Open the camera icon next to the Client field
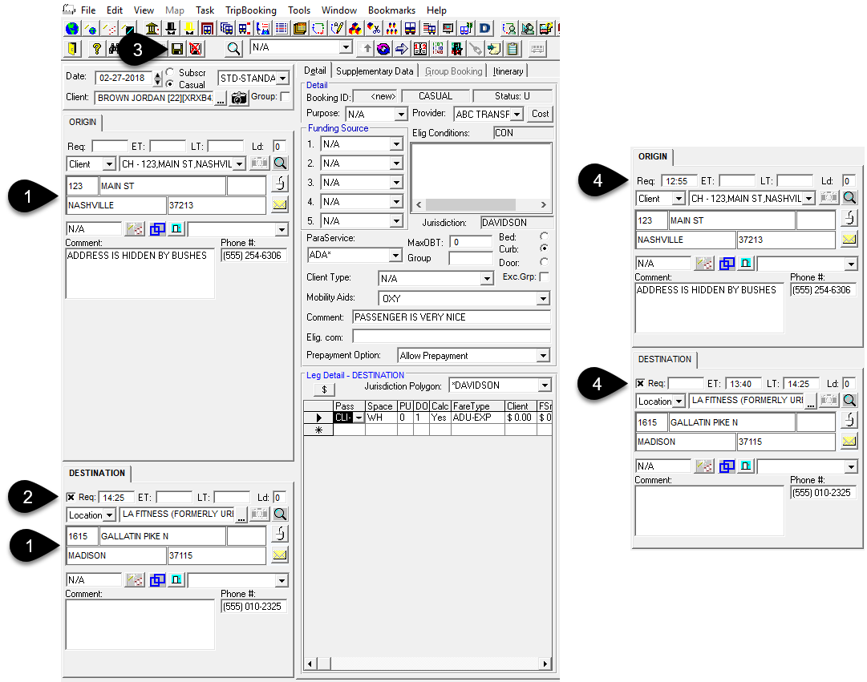This screenshot has width=867, height=682. (238, 99)
